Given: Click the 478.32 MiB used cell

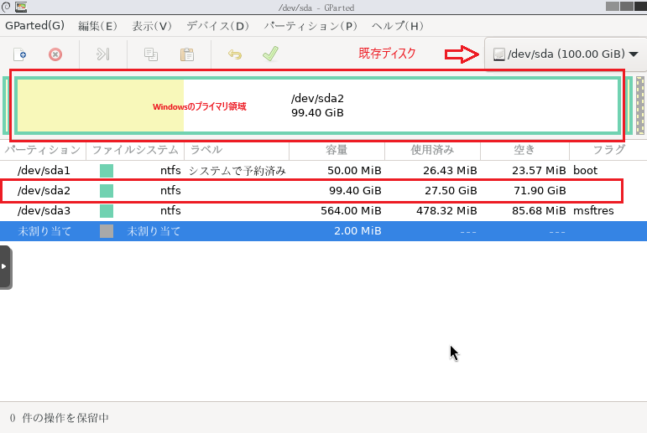Looking at the screenshot, I should point(447,211).
